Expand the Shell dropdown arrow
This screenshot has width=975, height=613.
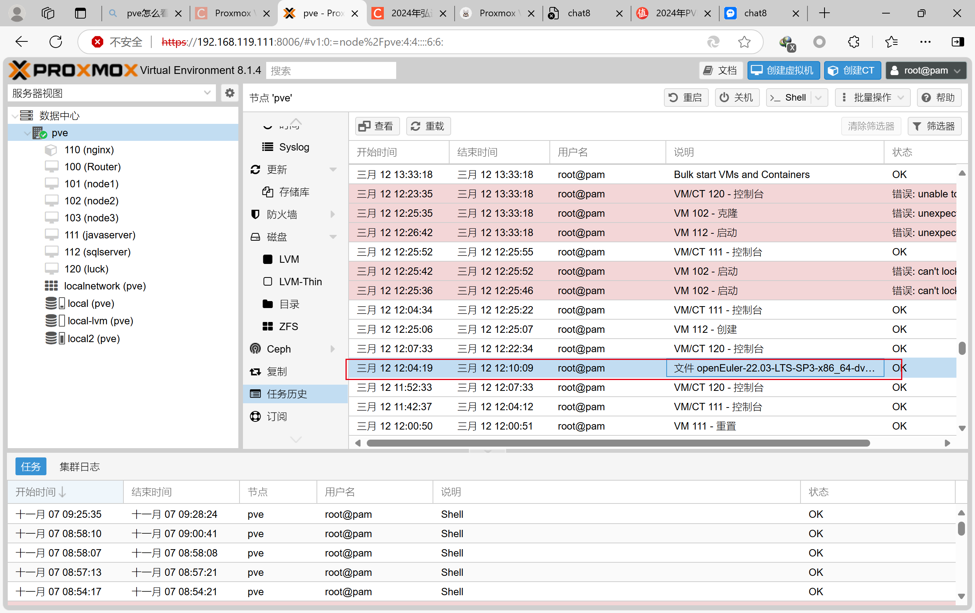click(x=818, y=98)
